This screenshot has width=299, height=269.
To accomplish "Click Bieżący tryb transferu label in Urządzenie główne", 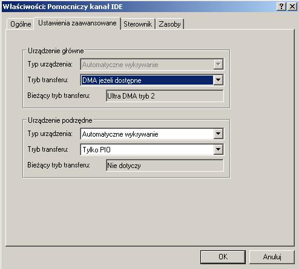I will pos(59,96).
